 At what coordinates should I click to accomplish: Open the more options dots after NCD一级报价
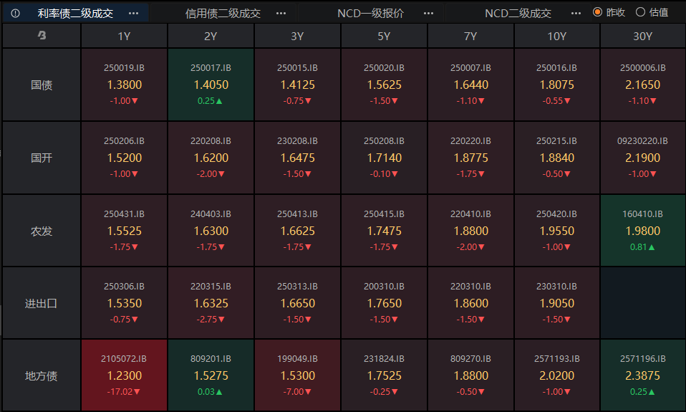[428, 13]
